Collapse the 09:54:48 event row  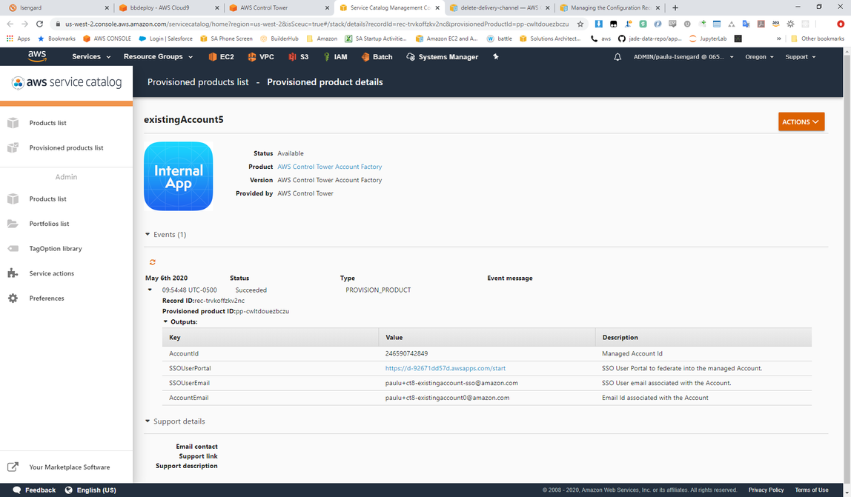tap(150, 290)
